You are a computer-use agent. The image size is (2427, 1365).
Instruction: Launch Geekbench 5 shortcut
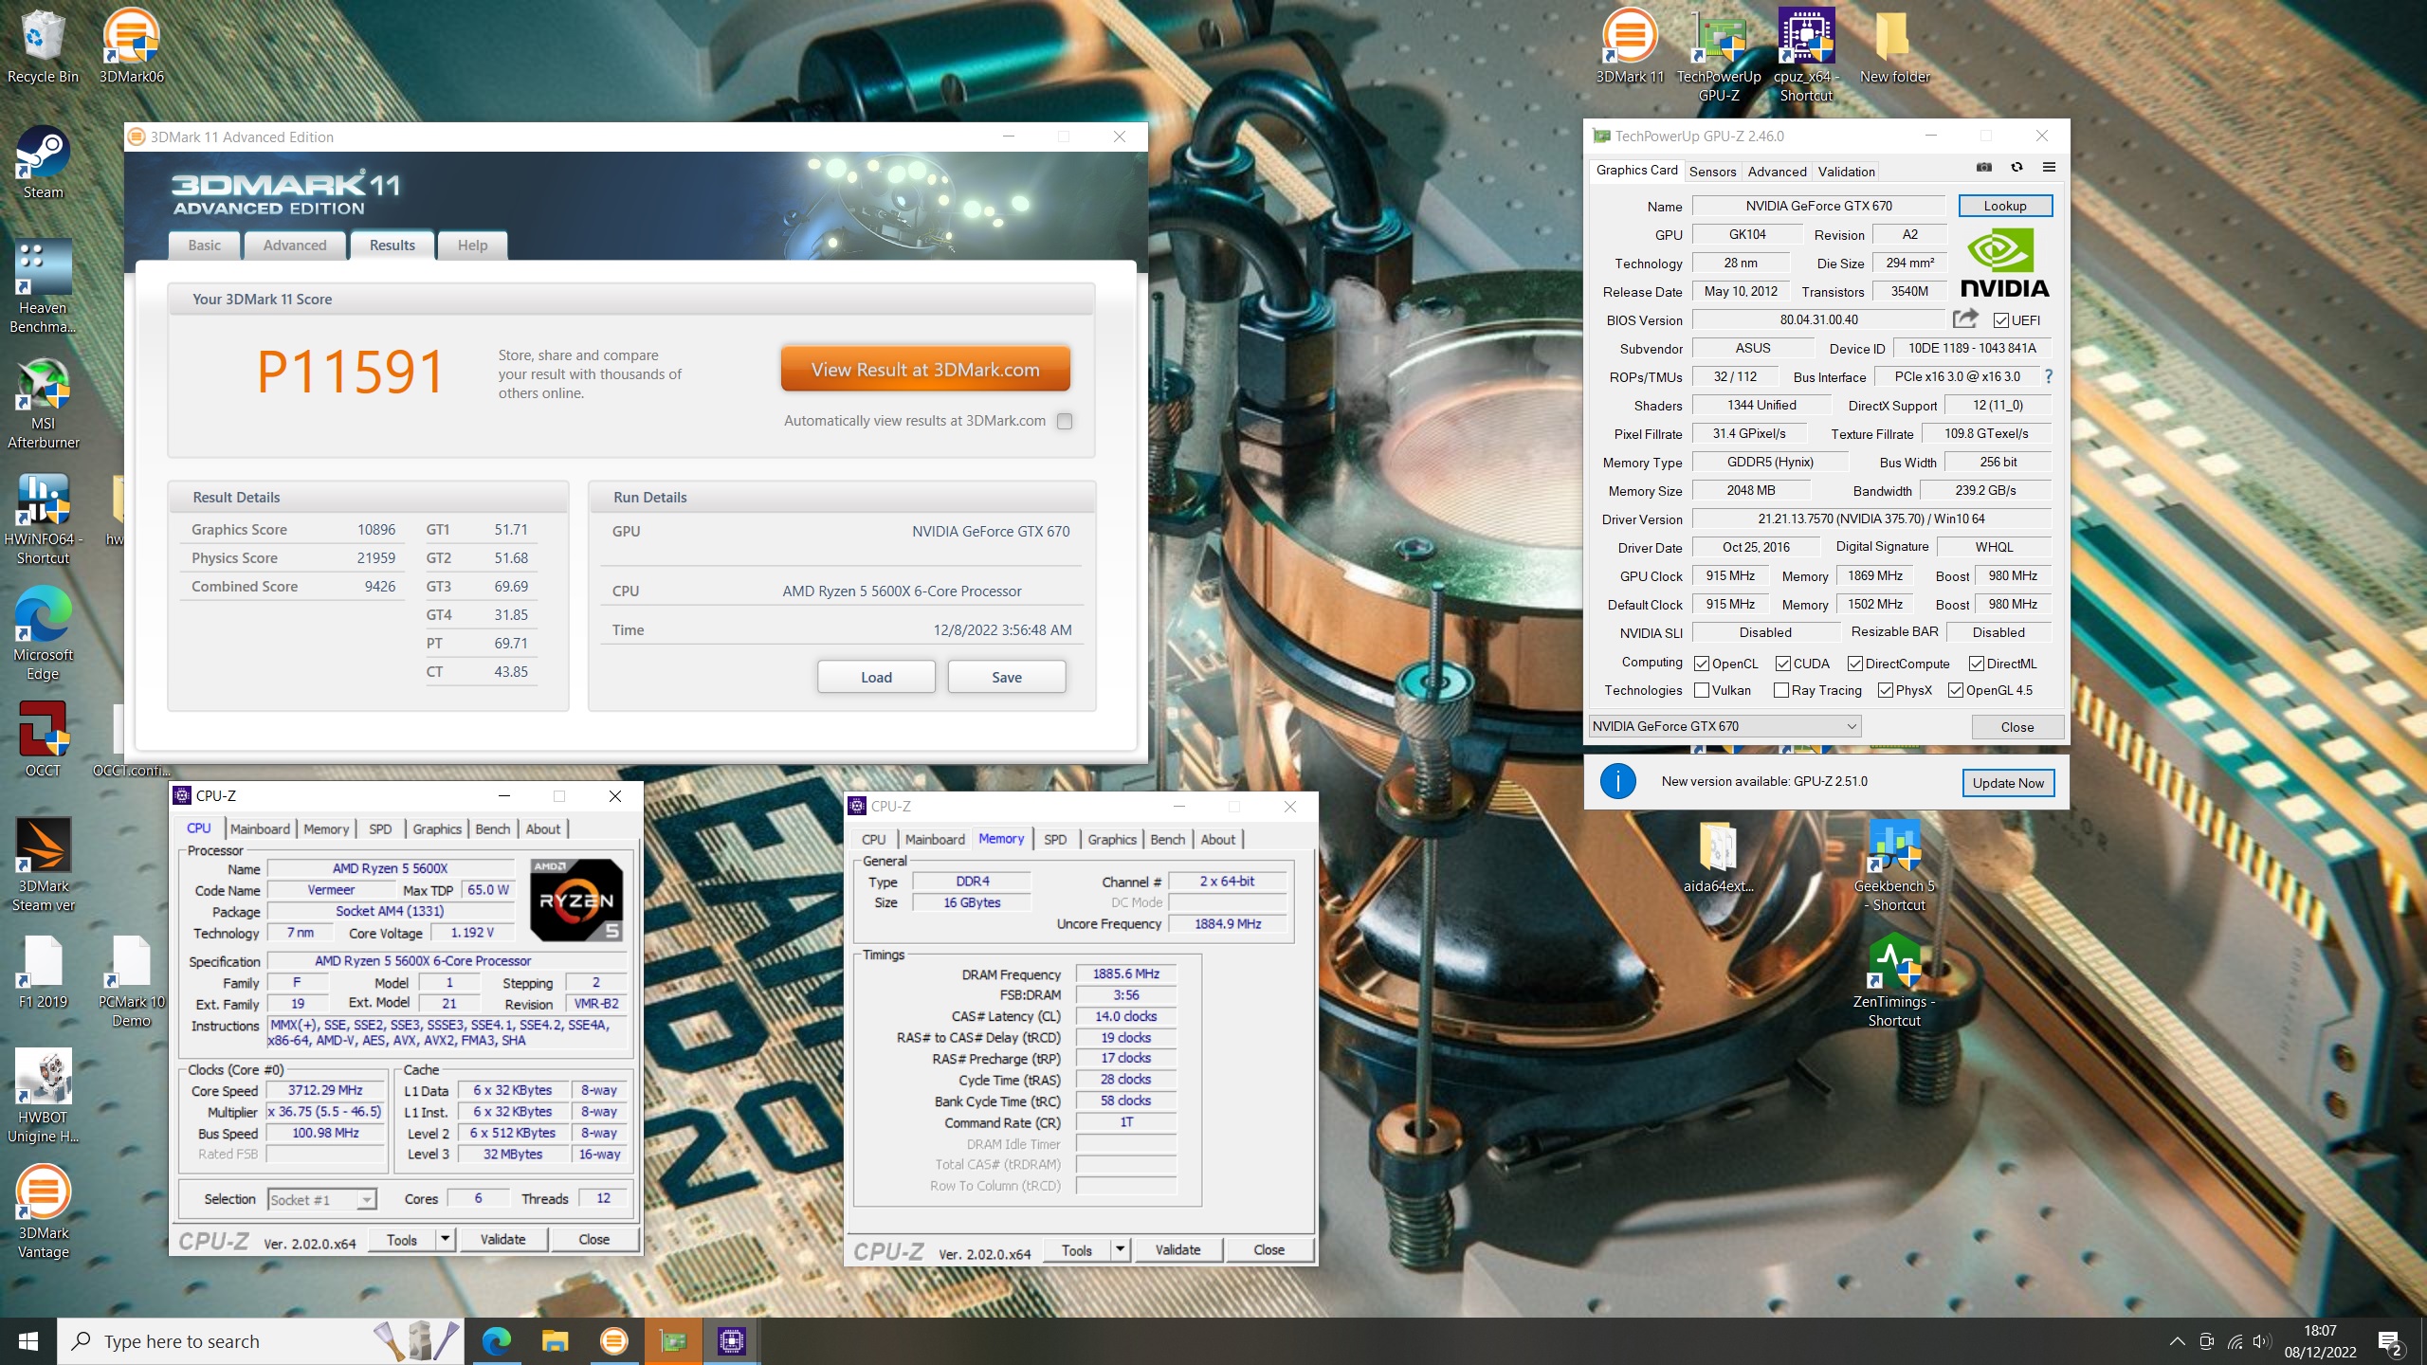1894,866
